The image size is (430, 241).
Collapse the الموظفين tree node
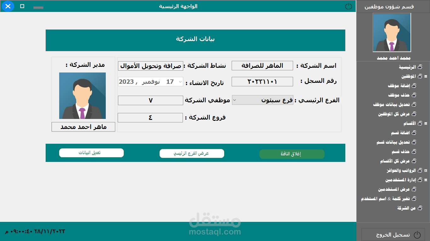coord(426,76)
